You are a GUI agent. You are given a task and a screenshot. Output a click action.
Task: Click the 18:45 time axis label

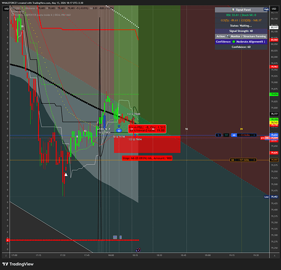tap(183, 255)
